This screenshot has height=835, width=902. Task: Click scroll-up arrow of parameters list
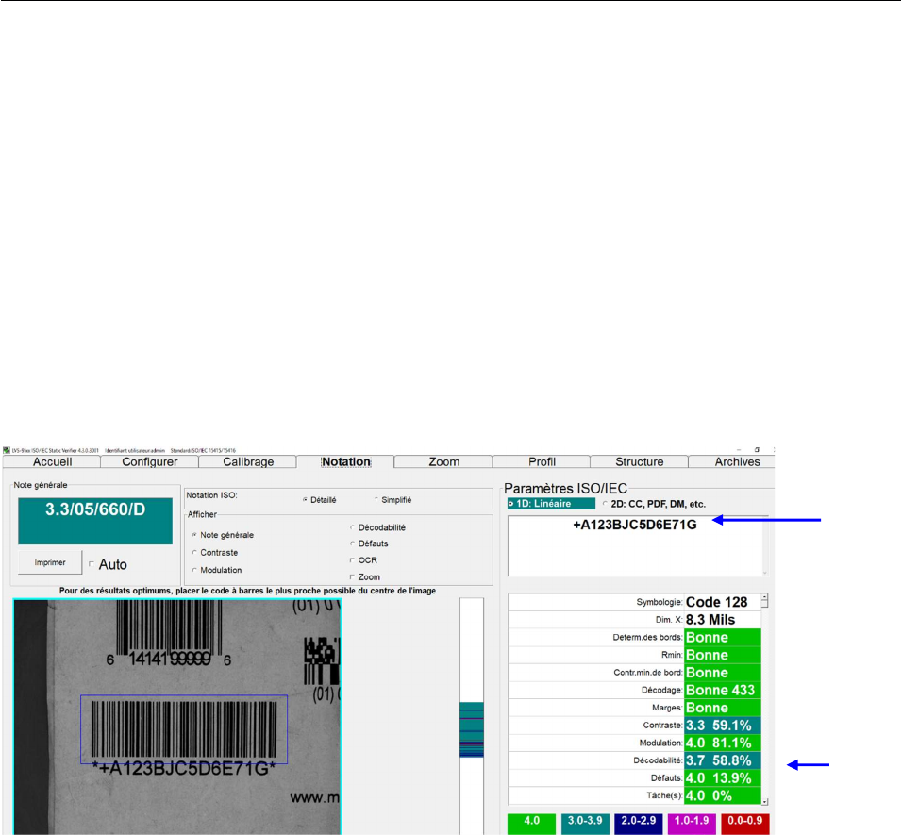[x=764, y=597]
